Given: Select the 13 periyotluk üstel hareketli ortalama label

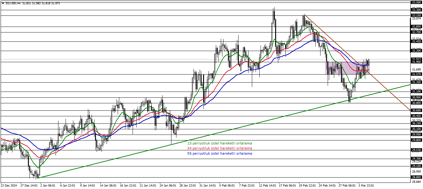Looking at the screenshot, I should click(220, 143).
